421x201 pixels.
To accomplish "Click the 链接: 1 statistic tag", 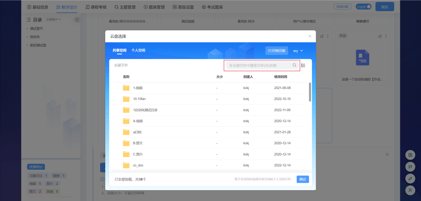I will click(58, 176).
